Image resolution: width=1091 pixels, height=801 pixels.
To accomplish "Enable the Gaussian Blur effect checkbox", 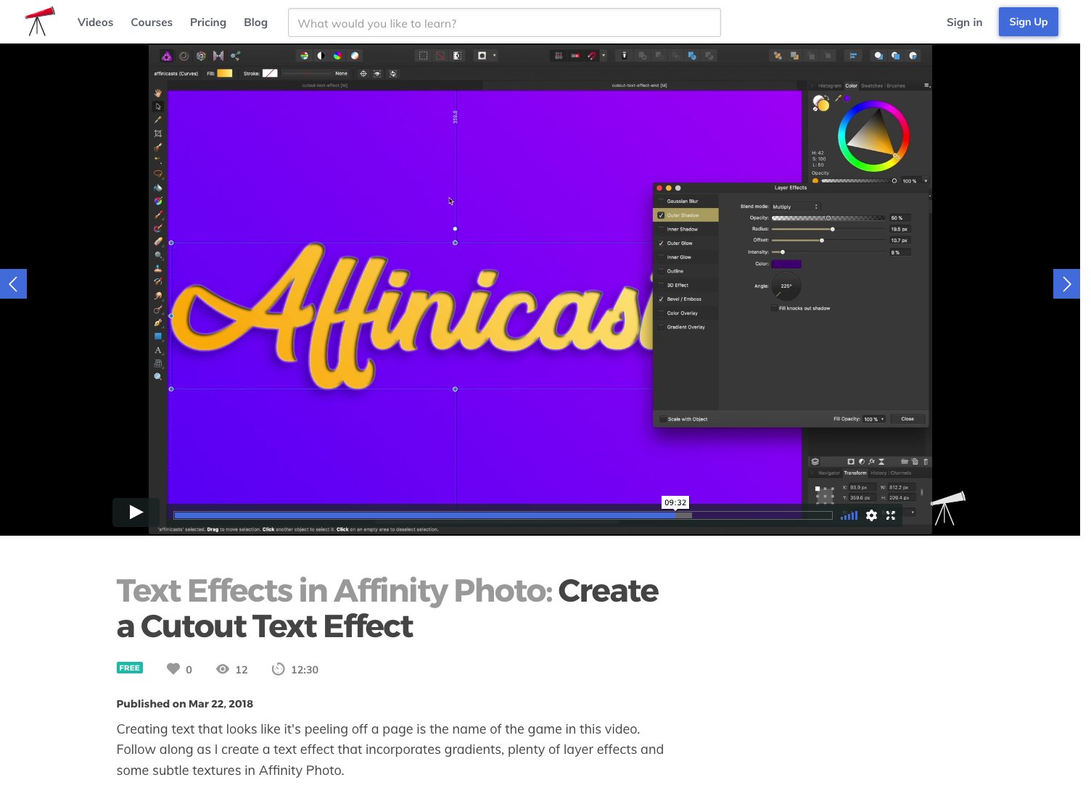I will [661, 201].
